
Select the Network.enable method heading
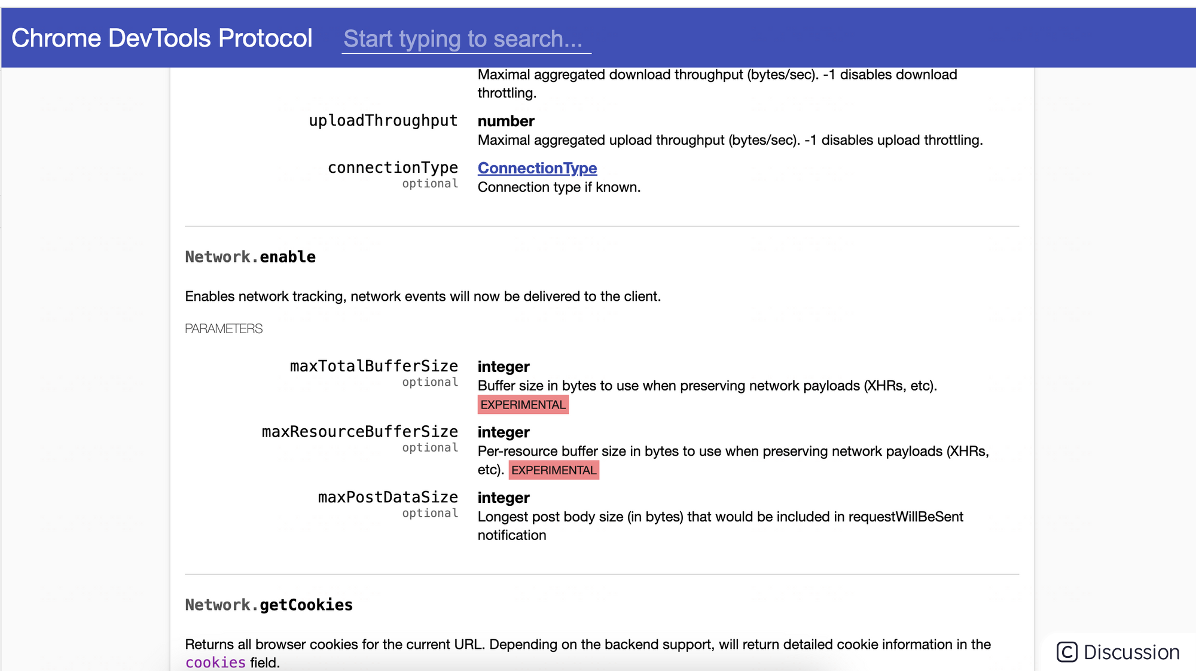[250, 257]
